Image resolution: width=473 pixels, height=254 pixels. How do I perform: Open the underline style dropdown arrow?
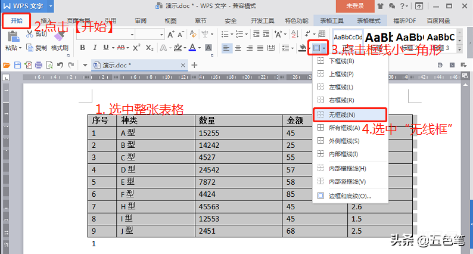[113, 48]
